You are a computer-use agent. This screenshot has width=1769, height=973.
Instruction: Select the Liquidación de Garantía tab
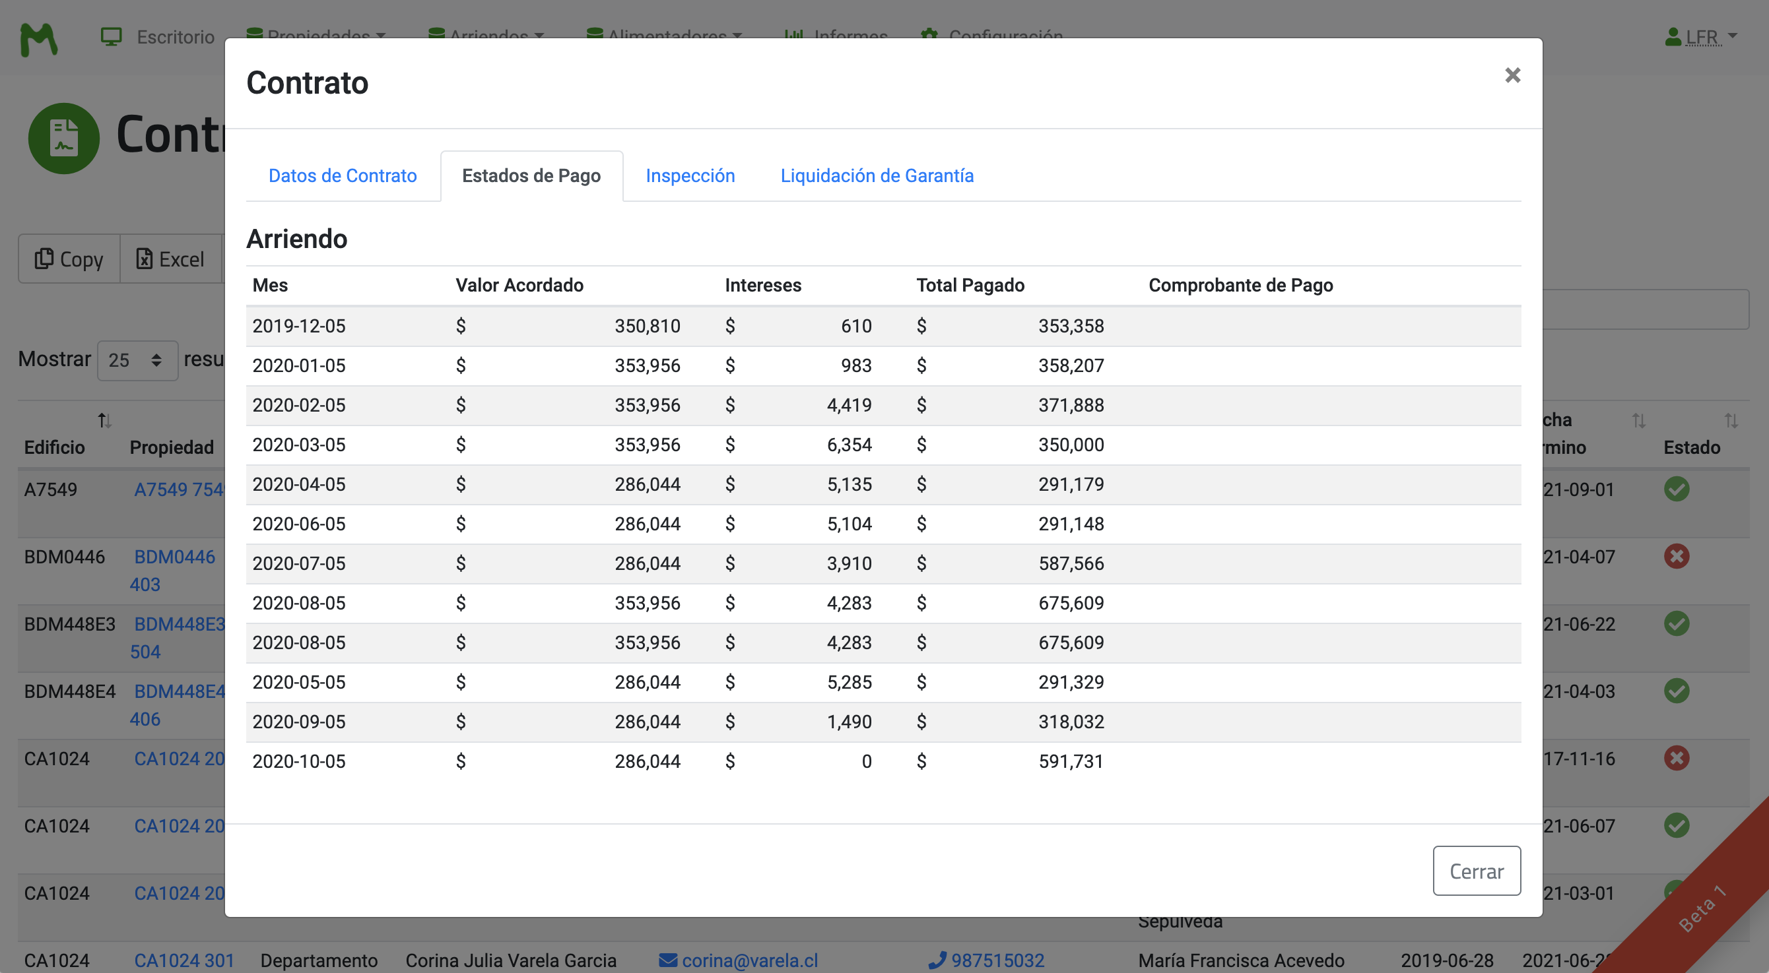pyautogui.click(x=877, y=175)
